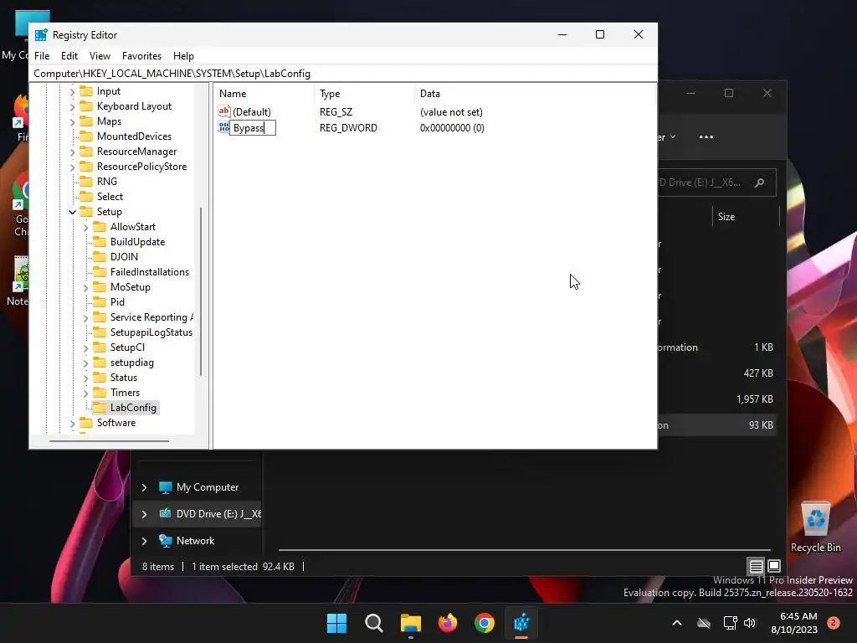Select the Select key folder icon
This screenshot has width=857, height=643.
click(x=86, y=196)
